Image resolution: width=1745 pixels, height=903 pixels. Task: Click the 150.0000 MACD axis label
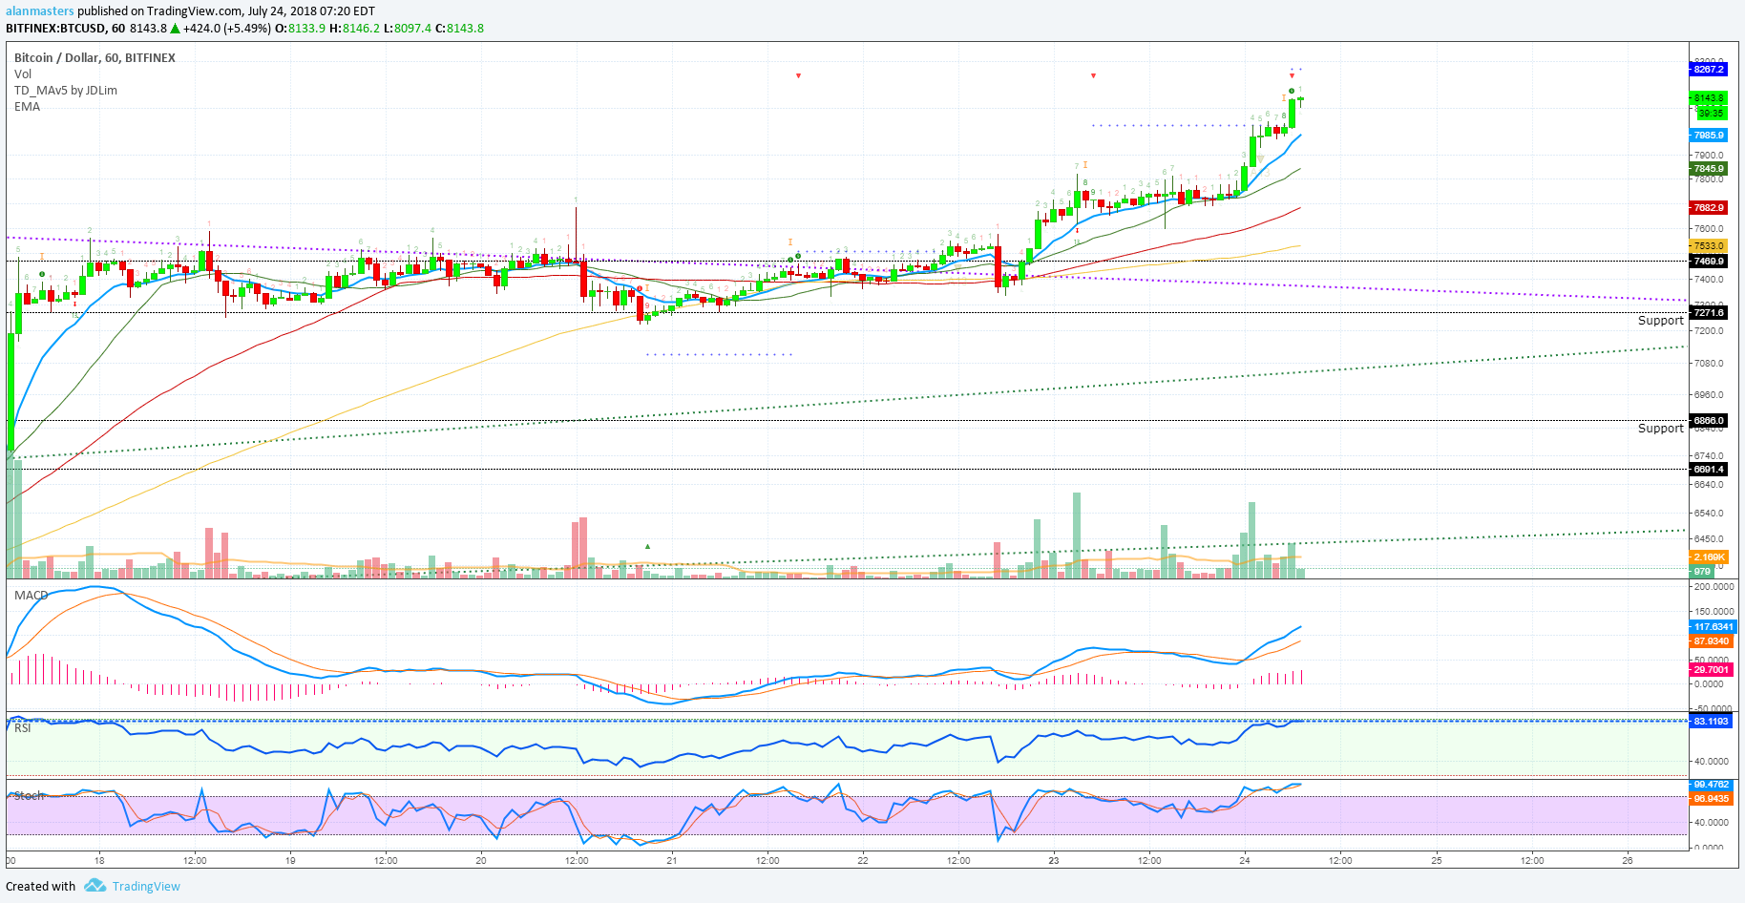pos(1714,611)
